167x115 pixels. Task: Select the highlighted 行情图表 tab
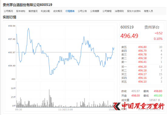70,11
